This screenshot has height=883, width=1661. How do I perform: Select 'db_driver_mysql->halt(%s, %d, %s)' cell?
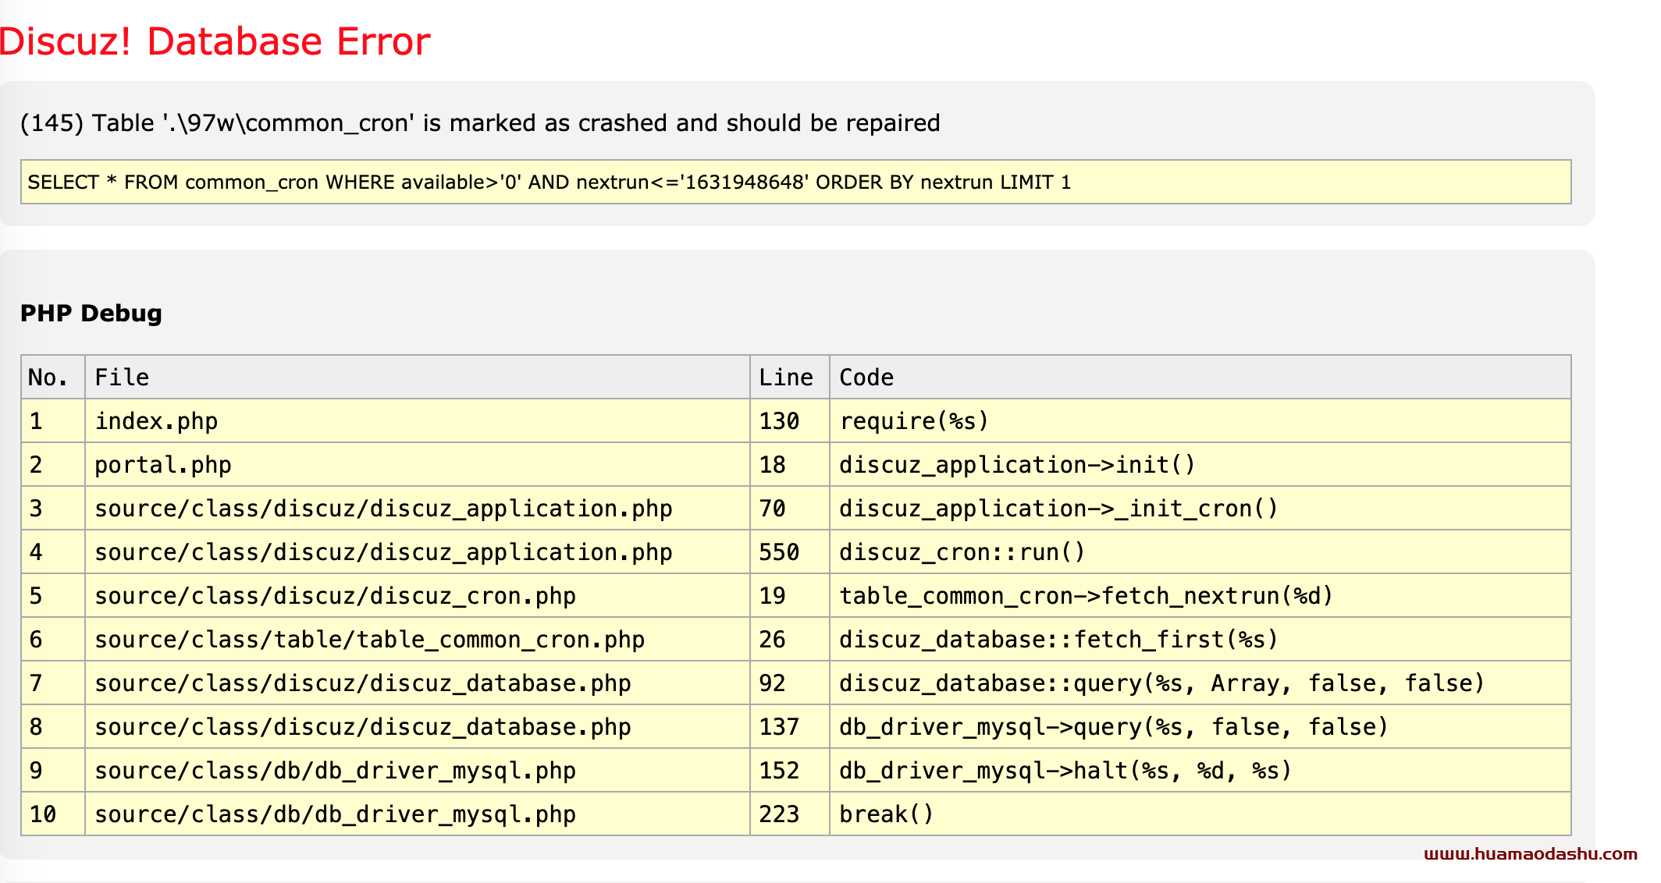[1200, 771]
